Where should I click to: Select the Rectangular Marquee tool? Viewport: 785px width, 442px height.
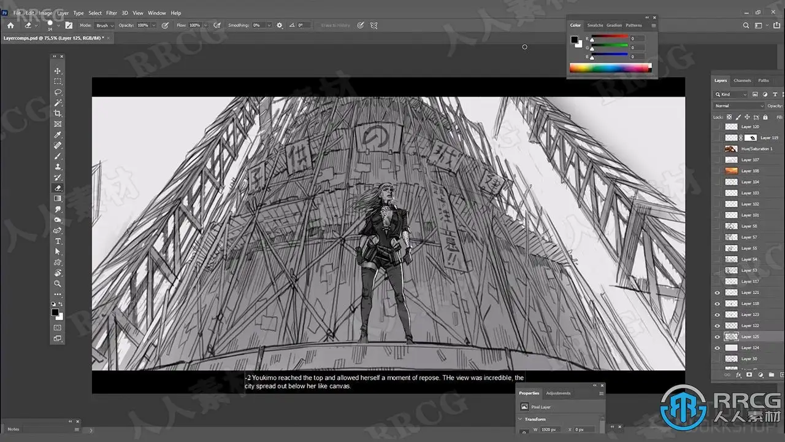[58, 82]
